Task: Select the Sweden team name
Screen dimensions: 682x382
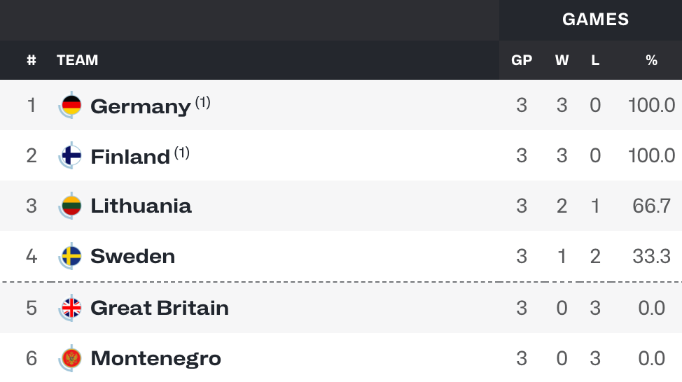Action: tap(132, 256)
